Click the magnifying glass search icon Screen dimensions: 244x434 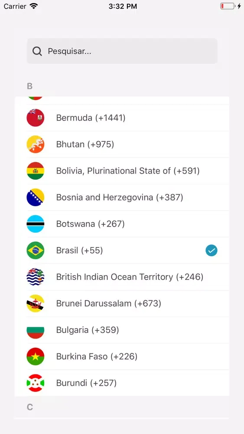(37, 51)
